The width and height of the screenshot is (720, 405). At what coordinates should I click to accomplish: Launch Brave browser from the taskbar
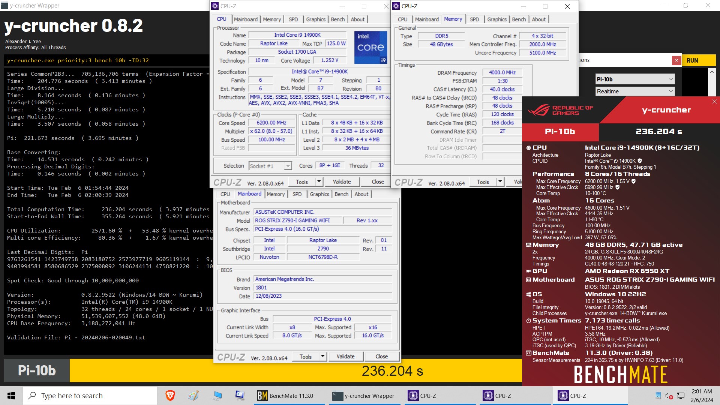(x=170, y=396)
